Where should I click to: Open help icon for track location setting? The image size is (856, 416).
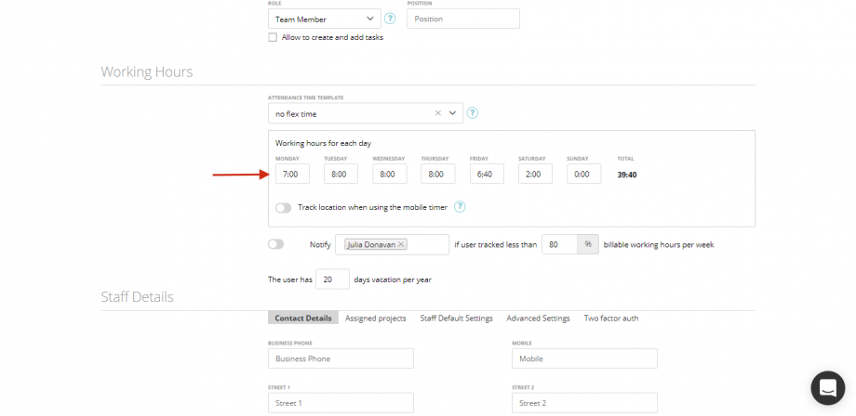(x=460, y=207)
